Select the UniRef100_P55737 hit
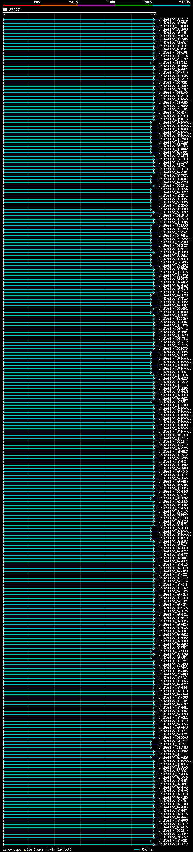The width and height of the screenshot is (193, 852). click(x=173, y=59)
